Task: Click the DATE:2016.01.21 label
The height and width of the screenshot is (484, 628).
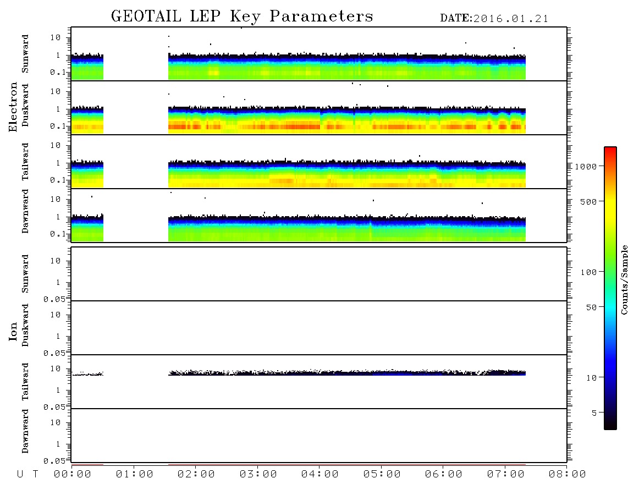Action: click(x=494, y=19)
